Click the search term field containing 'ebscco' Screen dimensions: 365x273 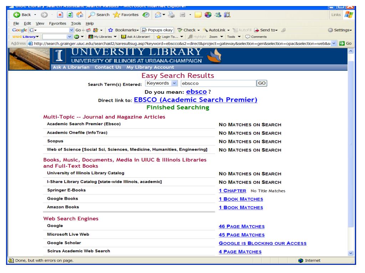[x=219, y=83]
